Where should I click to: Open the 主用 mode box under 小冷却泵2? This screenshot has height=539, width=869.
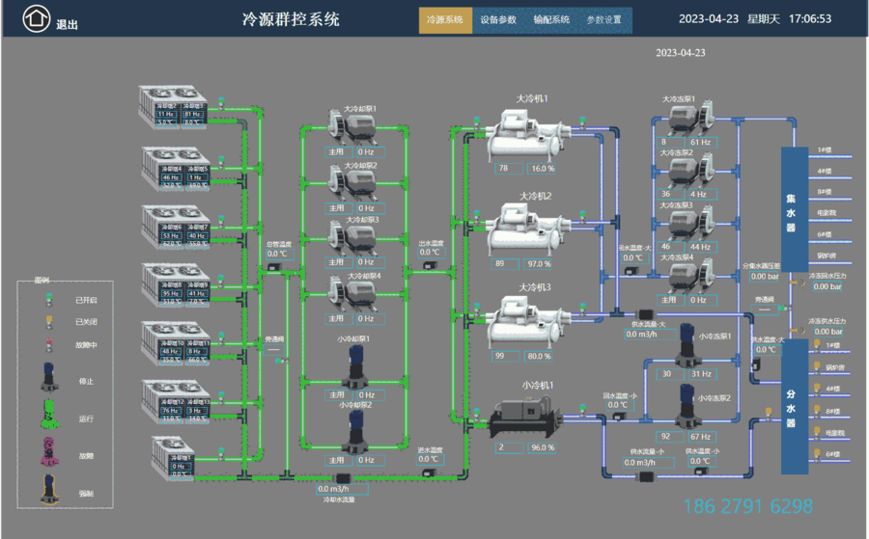click(x=336, y=460)
